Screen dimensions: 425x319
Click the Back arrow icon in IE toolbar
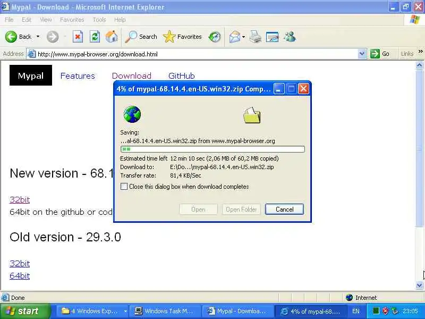click(x=11, y=37)
